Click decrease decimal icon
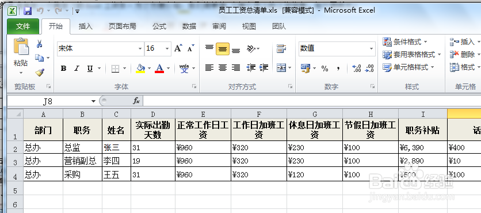The width and height of the screenshot is (481, 213). [369, 68]
